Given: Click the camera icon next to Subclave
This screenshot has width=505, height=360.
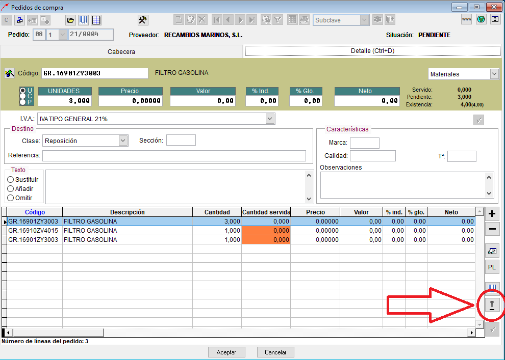Looking at the screenshot, I should pos(377,20).
